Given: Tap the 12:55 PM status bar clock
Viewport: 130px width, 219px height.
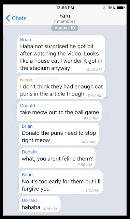Looking at the screenshot, I should pyautogui.click(x=65, y=8).
